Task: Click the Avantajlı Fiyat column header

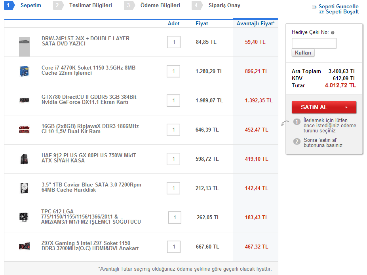Action: point(256,24)
